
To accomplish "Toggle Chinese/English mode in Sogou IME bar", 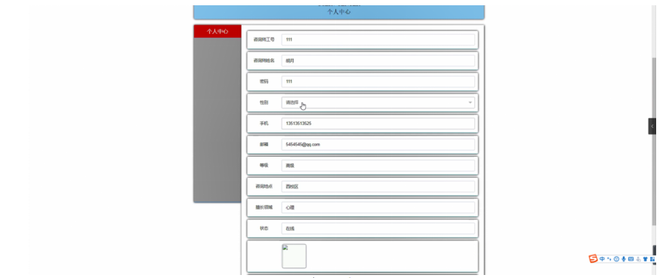I will coord(602,259).
